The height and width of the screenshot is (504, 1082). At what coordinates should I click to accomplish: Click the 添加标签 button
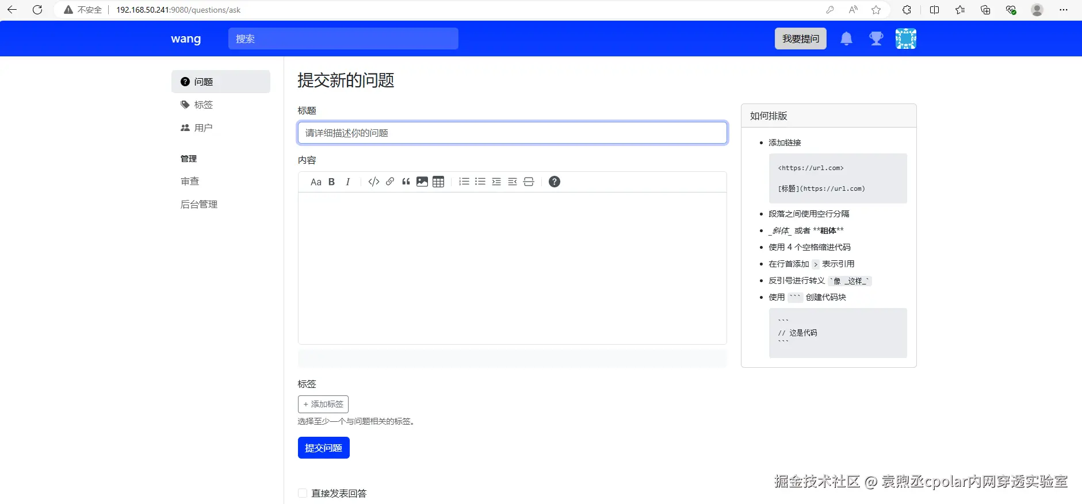(x=323, y=404)
